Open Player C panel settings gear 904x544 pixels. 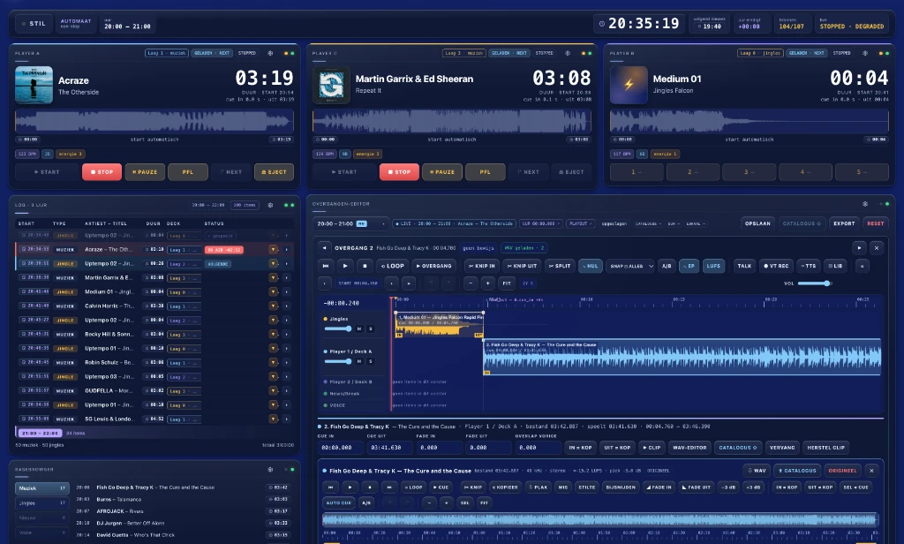(568, 53)
